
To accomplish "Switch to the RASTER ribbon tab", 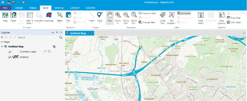I will [x=91, y=8].
